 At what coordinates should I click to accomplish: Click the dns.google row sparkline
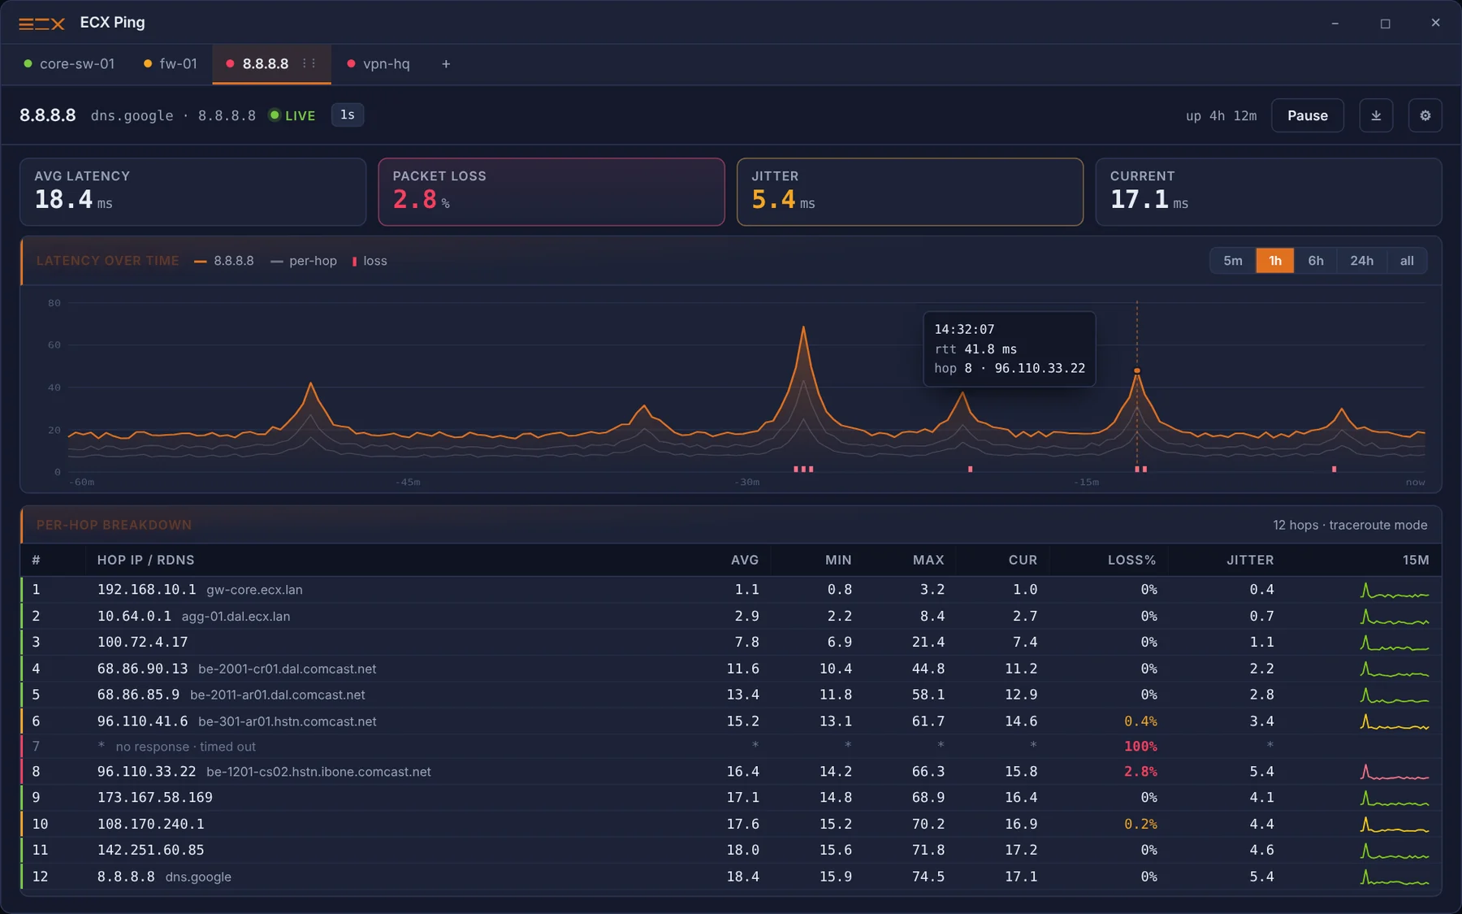point(1395,877)
